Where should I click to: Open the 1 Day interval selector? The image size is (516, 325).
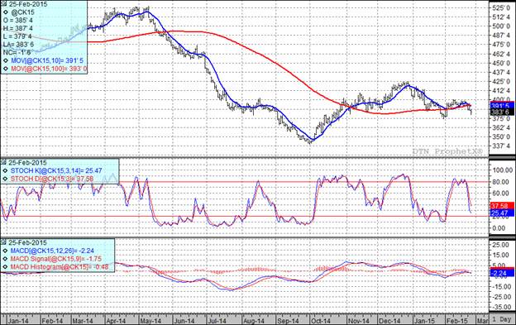(502, 319)
